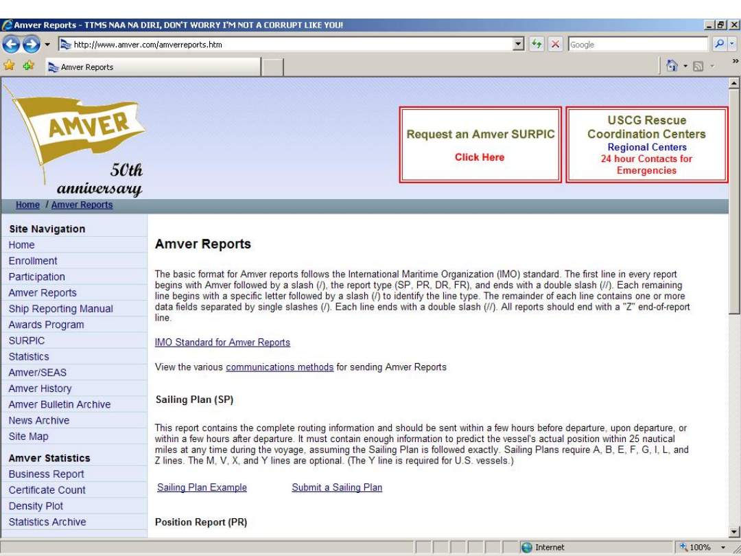This screenshot has width=741, height=556.
Task: Click Request an Amver SURPIC box
Action: coord(480,145)
